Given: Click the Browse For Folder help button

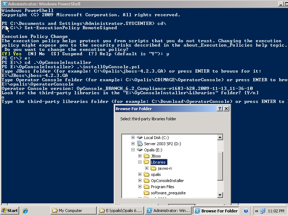Looking at the screenshot, I should [x=220, y=109].
